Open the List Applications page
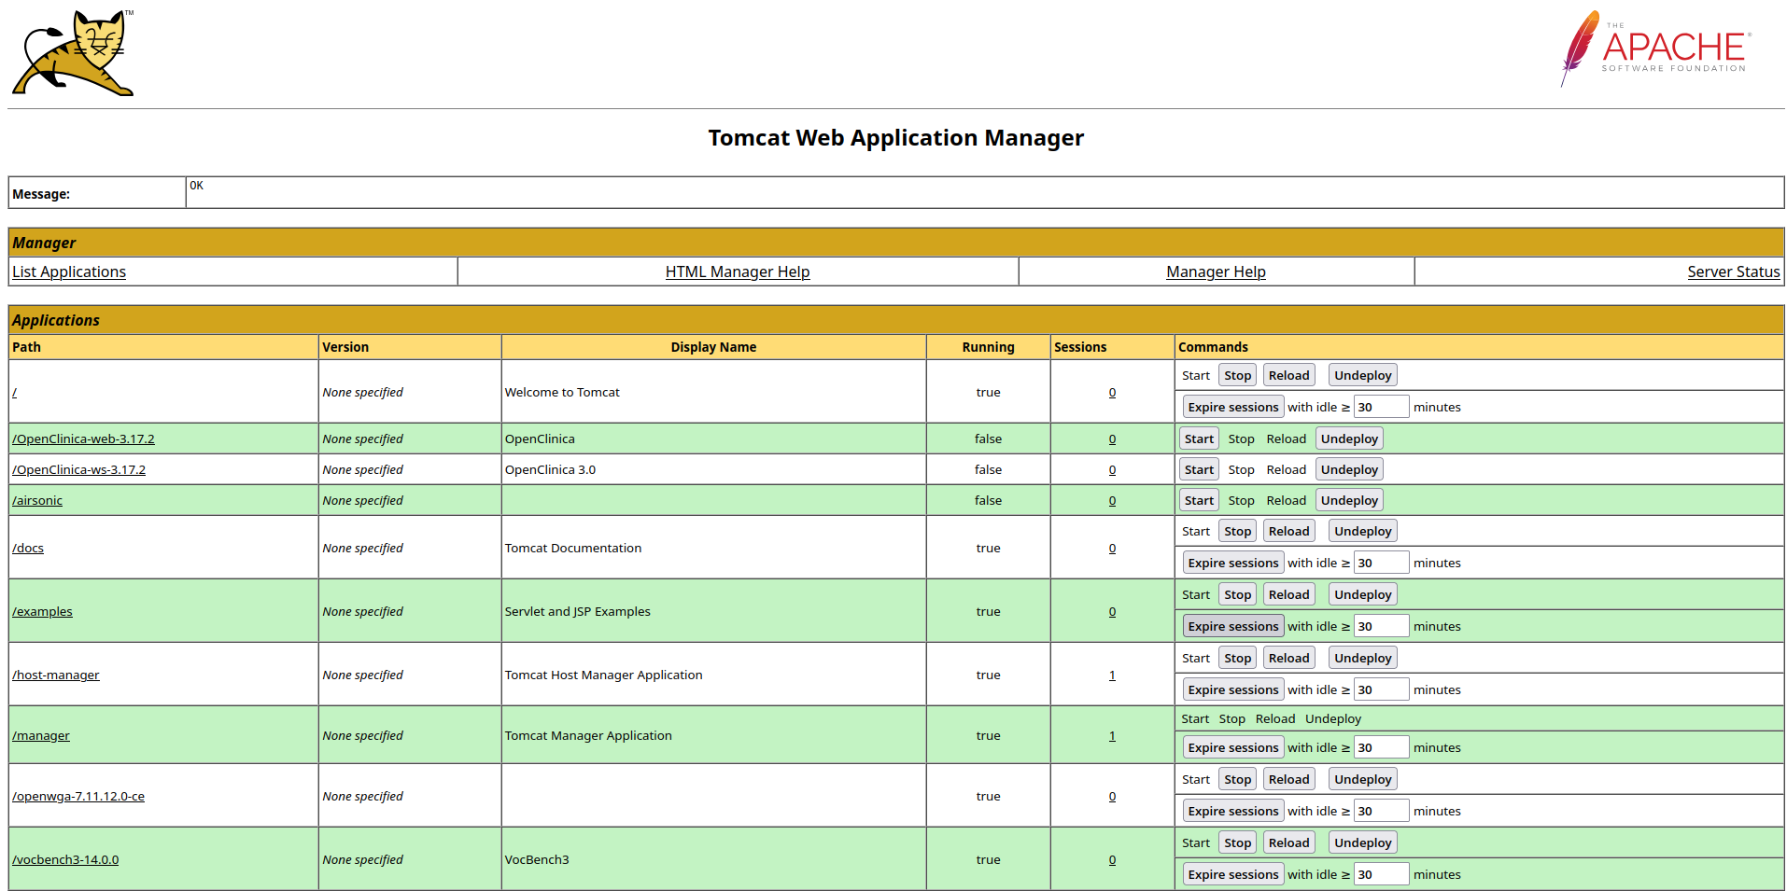 point(68,271)
